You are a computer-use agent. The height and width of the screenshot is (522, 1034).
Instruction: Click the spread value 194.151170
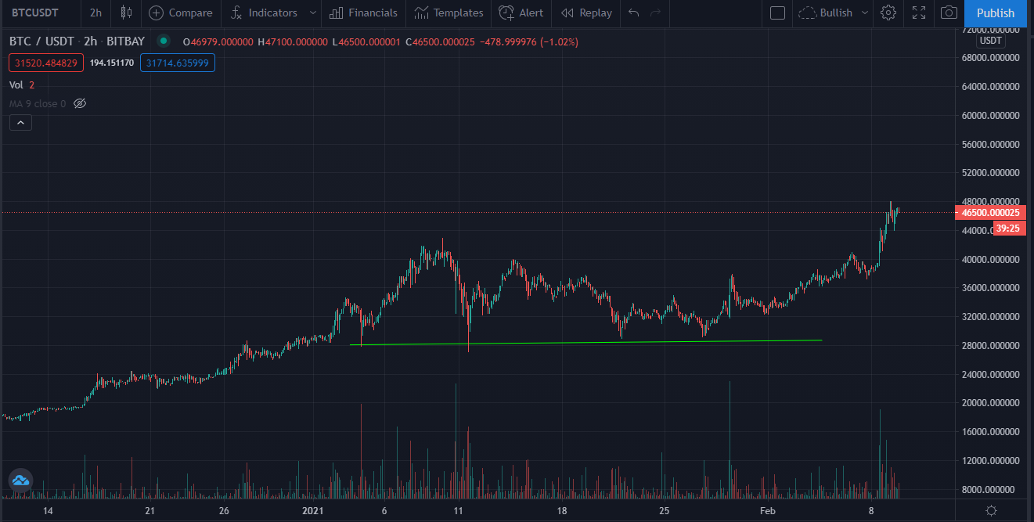(x=112, y=63)
